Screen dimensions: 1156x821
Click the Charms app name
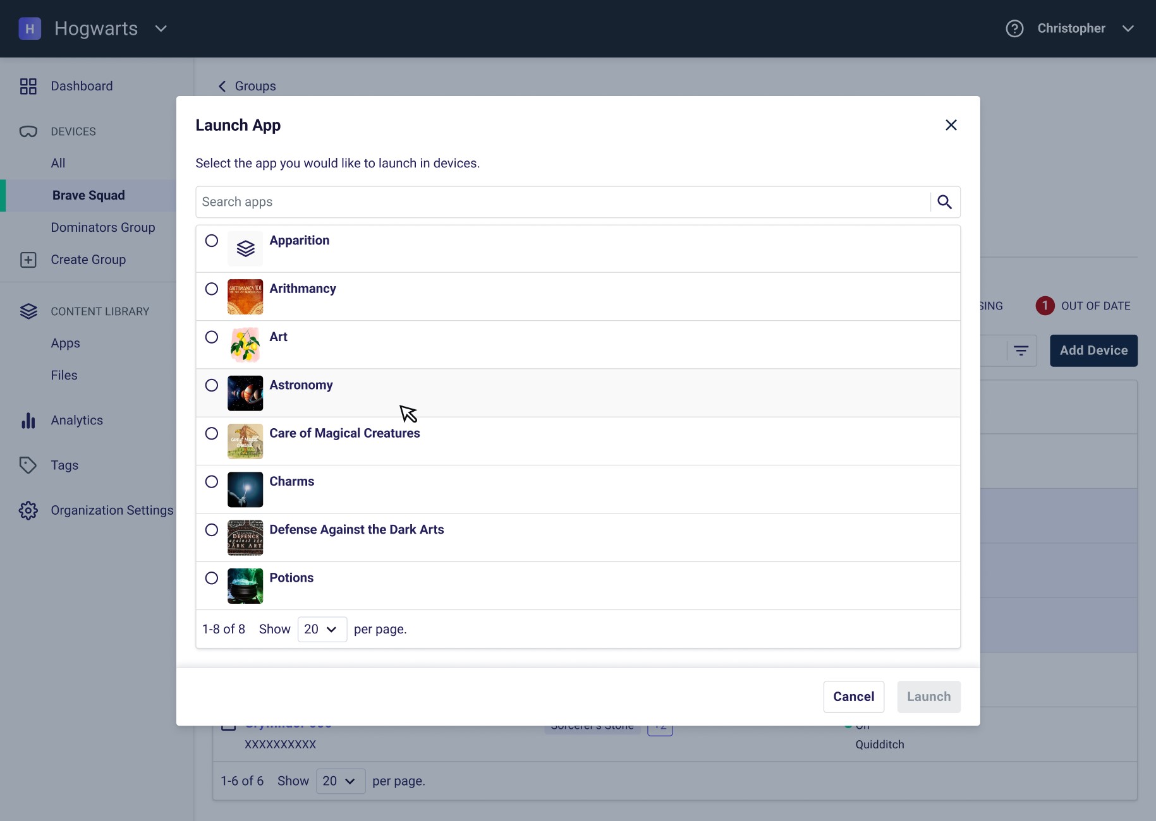click(292, 482)
